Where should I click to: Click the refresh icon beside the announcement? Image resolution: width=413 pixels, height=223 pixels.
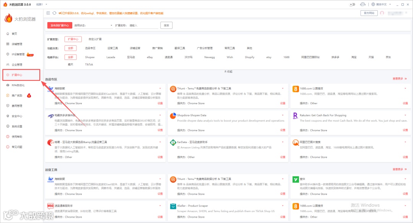click(54, 13)
